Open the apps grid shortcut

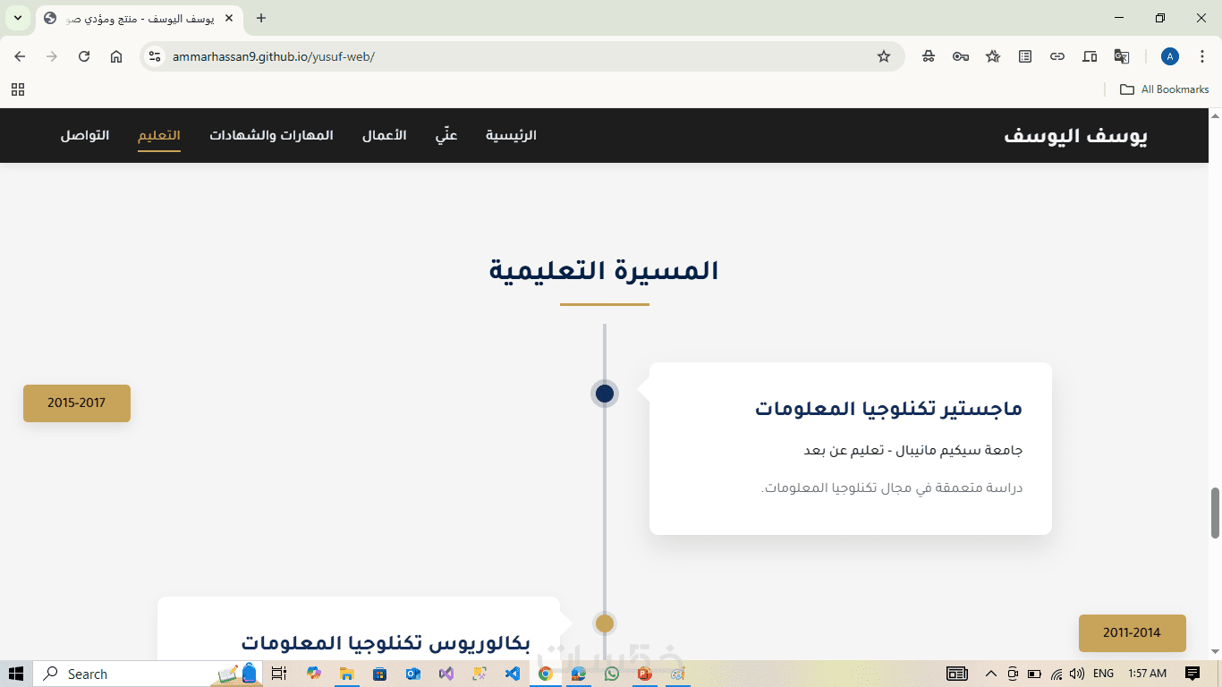18,89
